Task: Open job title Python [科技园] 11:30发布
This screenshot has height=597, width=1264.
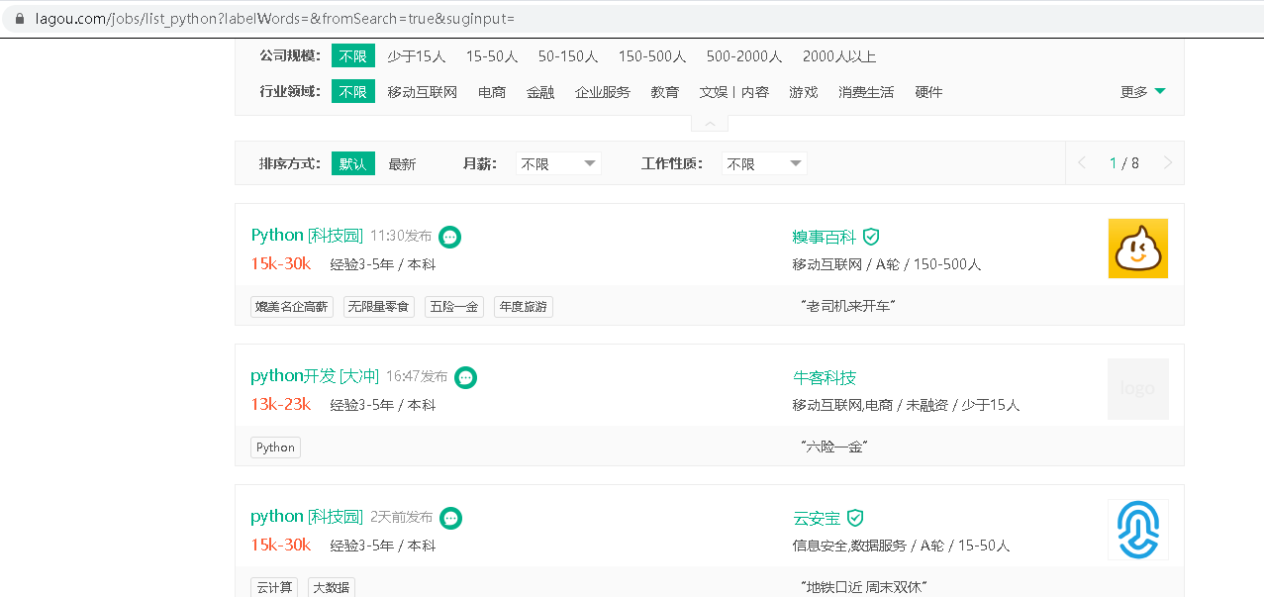Action: (x=307, y=236)
